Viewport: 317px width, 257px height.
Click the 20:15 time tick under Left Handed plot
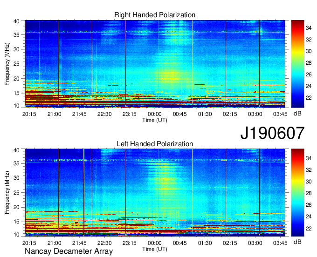pyautogui.click(x=29, y=243)
